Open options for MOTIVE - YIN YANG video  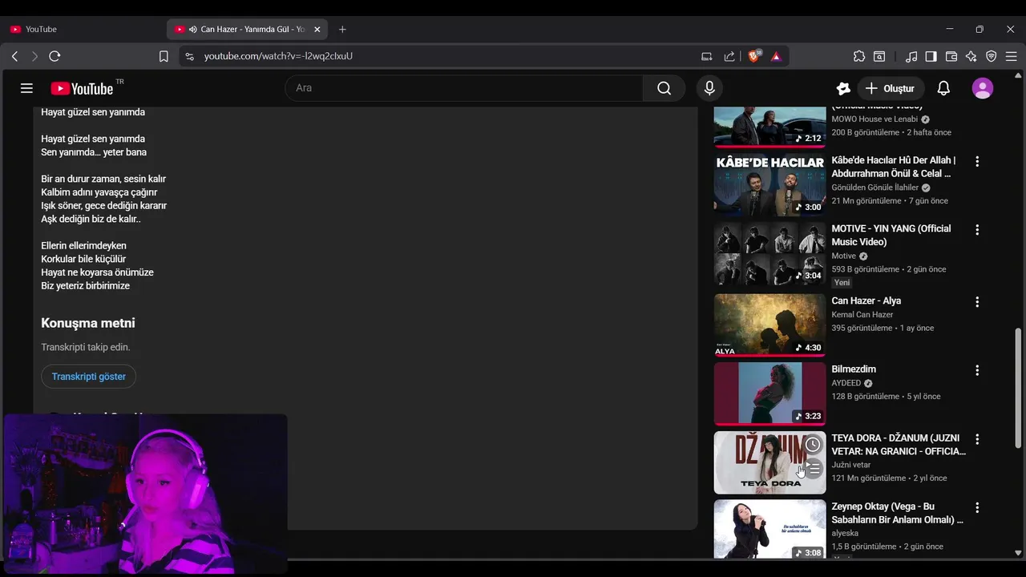click(x=976, y=230)
